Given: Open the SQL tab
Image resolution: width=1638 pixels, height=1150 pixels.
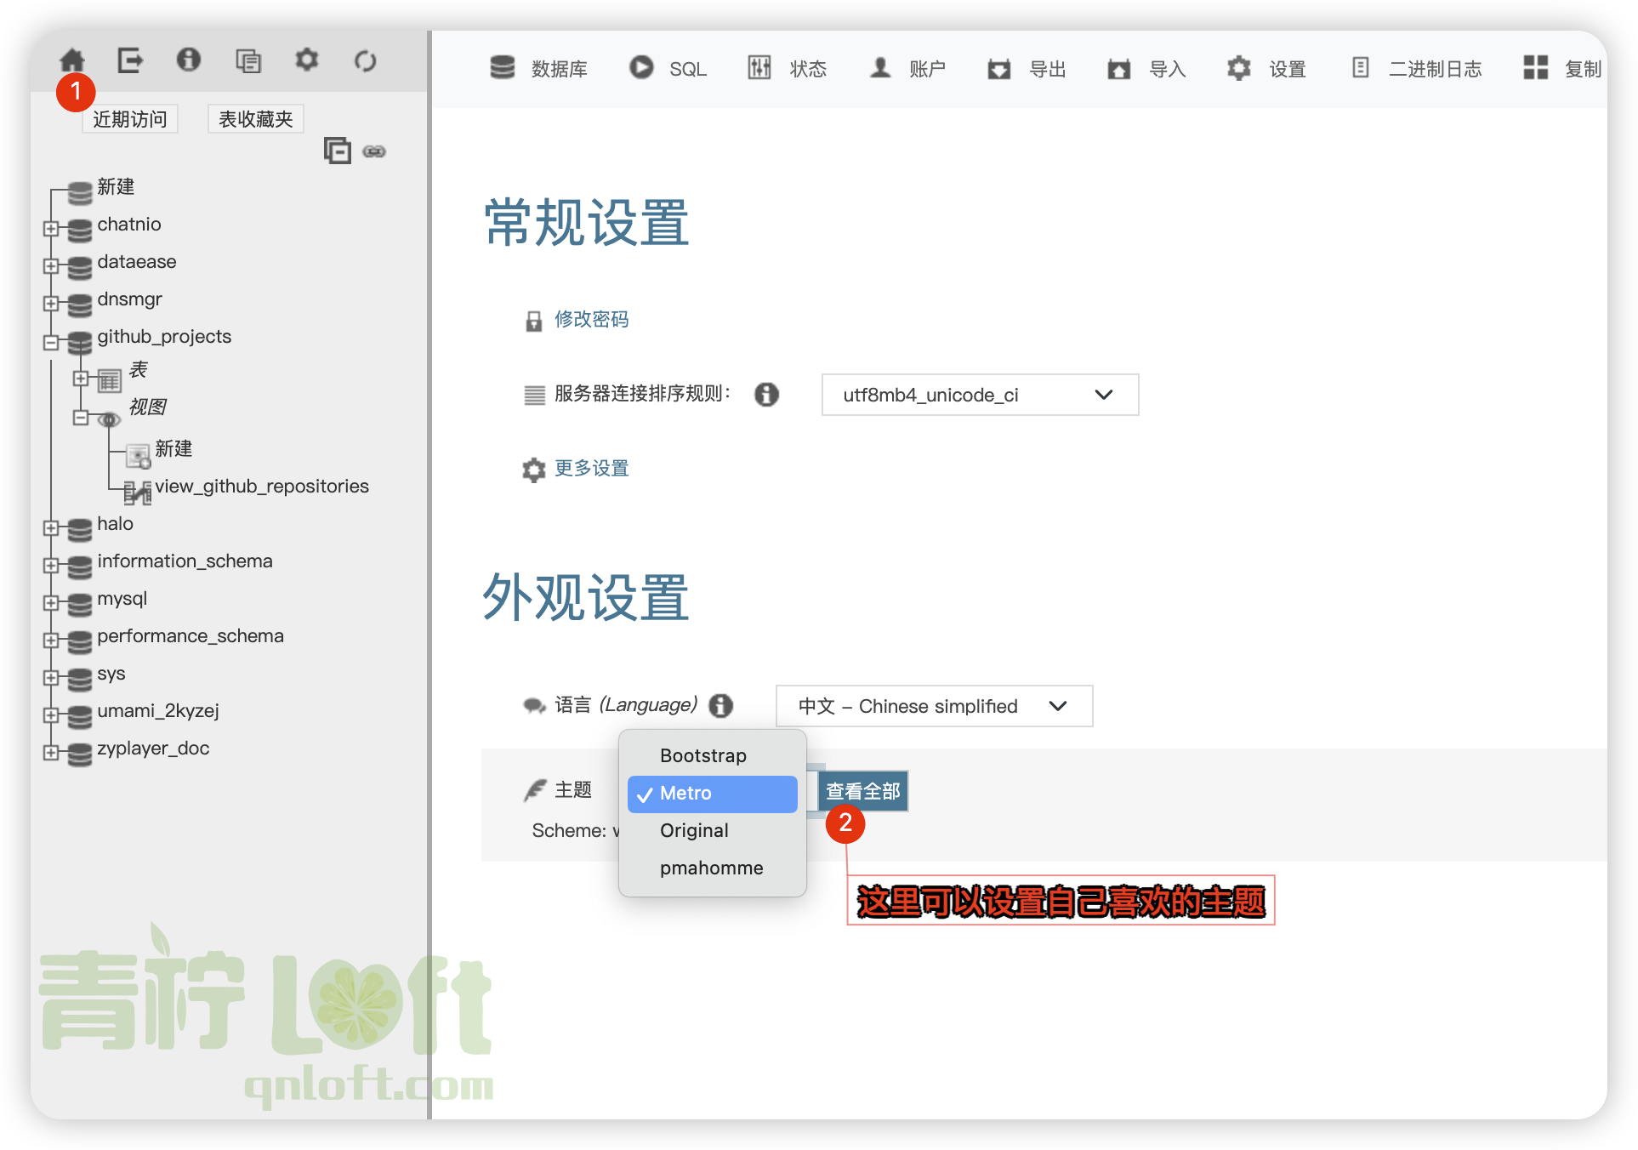Looking at the screenshot, I should (668, 68).
